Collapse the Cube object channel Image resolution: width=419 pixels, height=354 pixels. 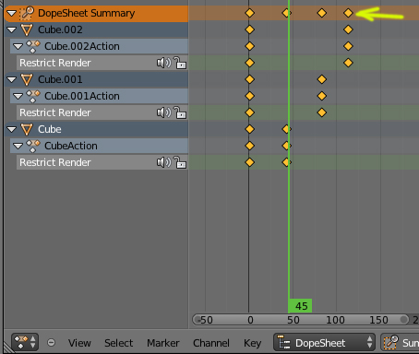[x=12, y=129]
